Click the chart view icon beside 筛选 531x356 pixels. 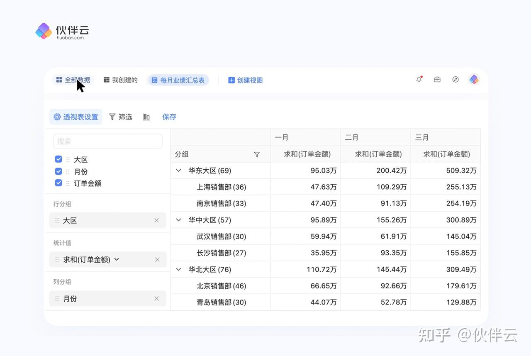coord(146,117)
